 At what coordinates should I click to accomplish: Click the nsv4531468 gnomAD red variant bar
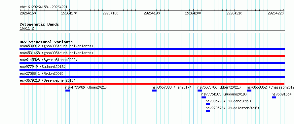pos(152,56)
